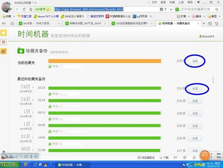
Task: Restore the 24日 22:23 favorites backup
Action: pyautogui.click(x=195, y=88)
